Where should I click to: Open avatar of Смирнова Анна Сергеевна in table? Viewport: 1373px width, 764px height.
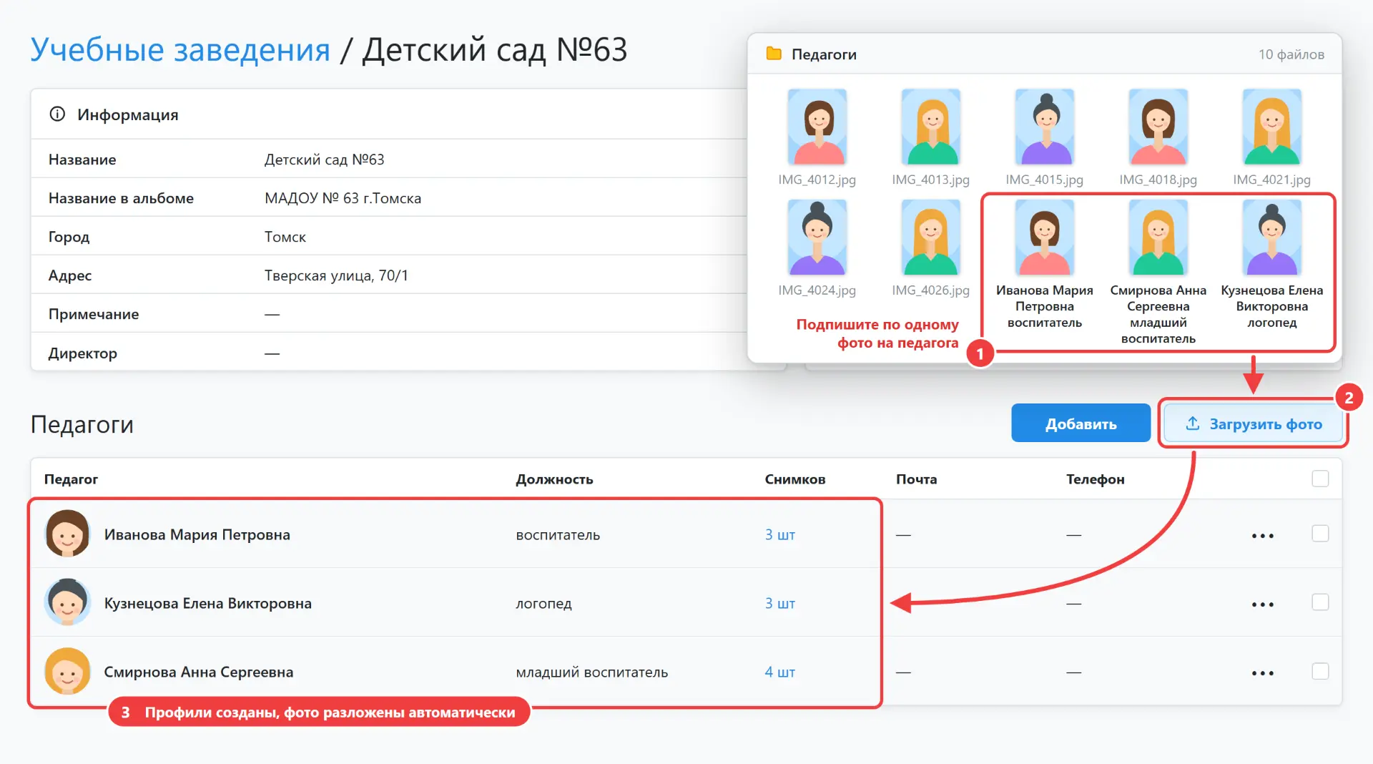(67, 671)
